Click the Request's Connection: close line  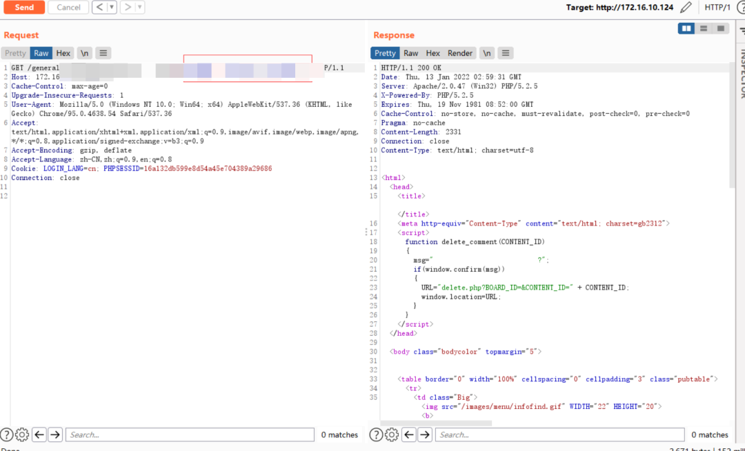[46, 177]
